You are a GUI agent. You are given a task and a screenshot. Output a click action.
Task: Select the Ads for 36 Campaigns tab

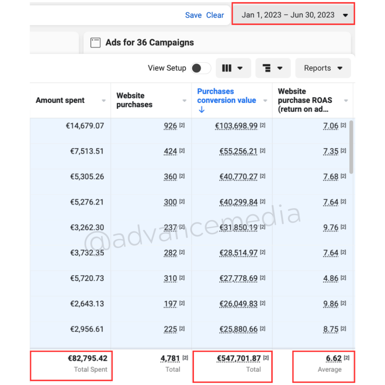click(x=150, y=42)
